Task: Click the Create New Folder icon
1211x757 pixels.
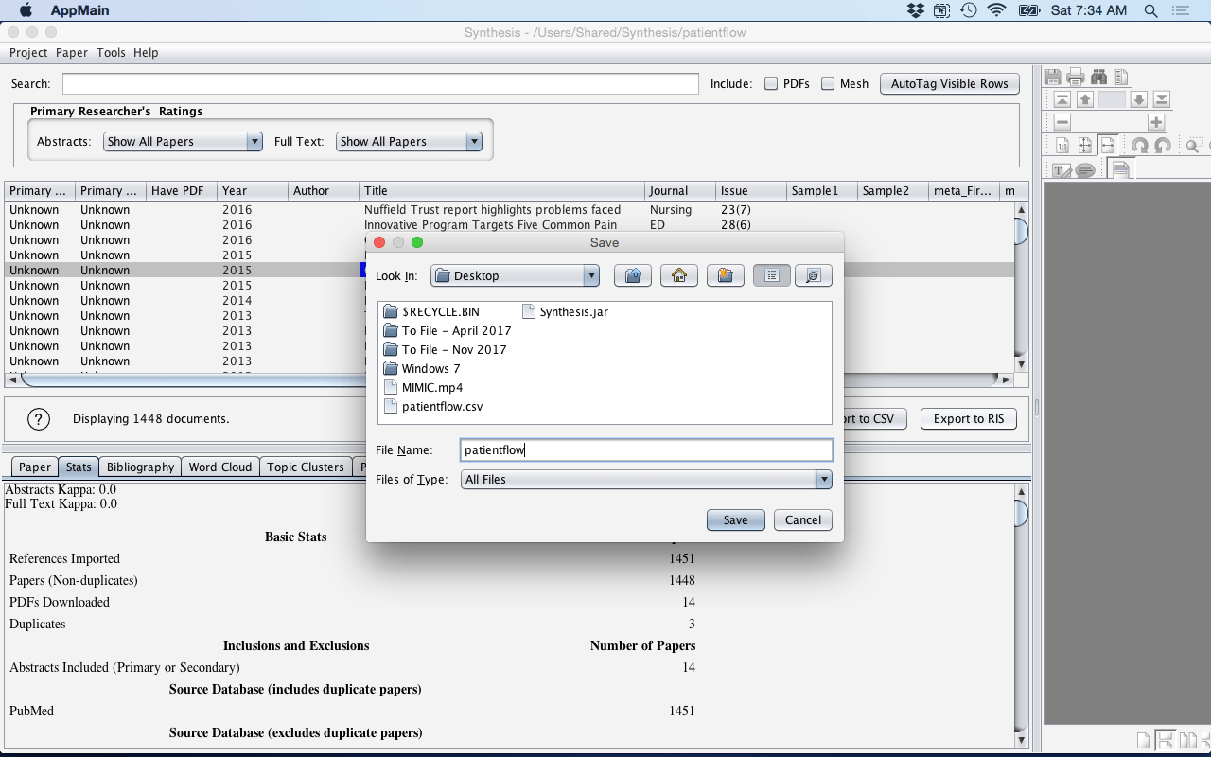Action: coord(725,274)
